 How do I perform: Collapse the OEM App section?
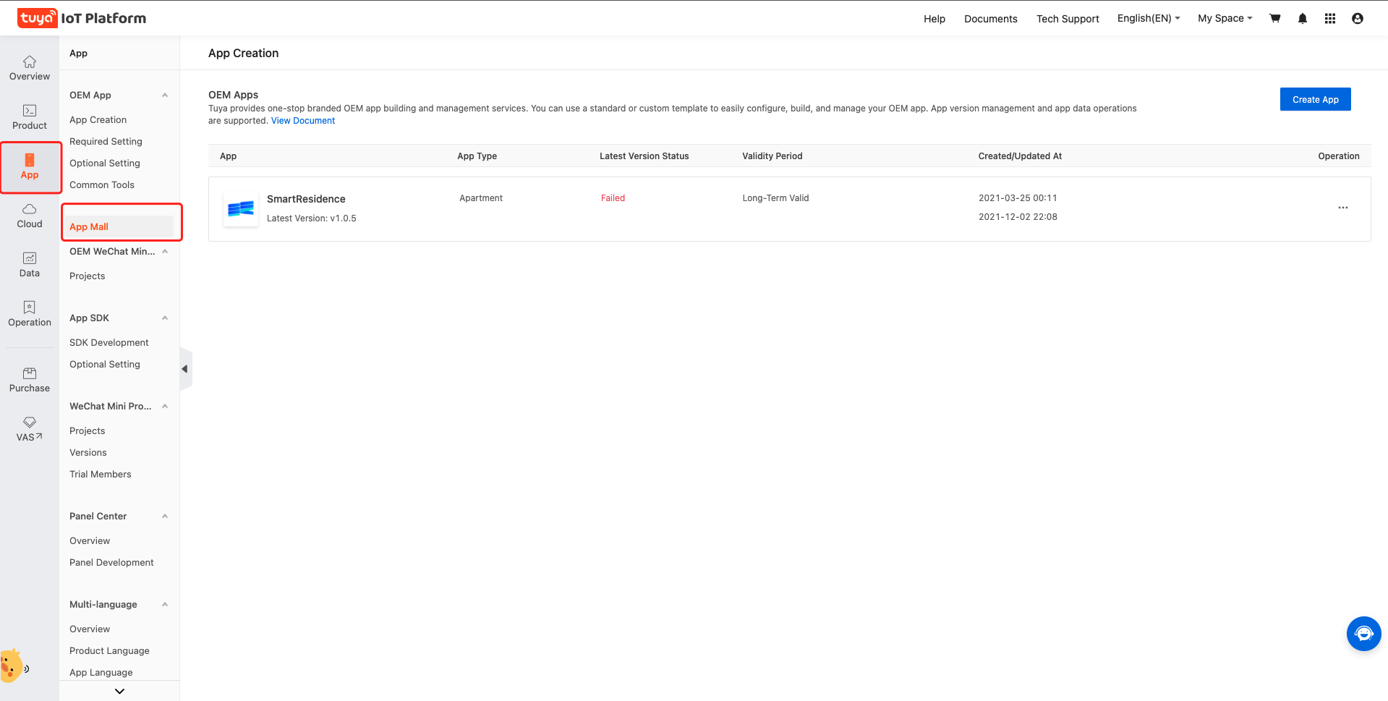click(164, 95)
